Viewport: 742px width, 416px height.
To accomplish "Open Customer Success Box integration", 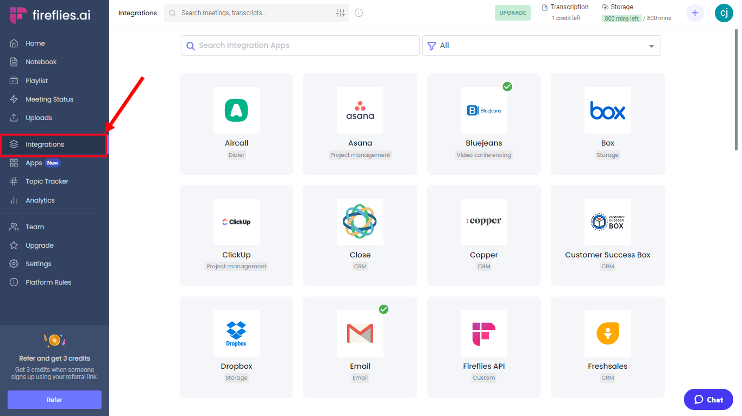I will coord(608,235).
